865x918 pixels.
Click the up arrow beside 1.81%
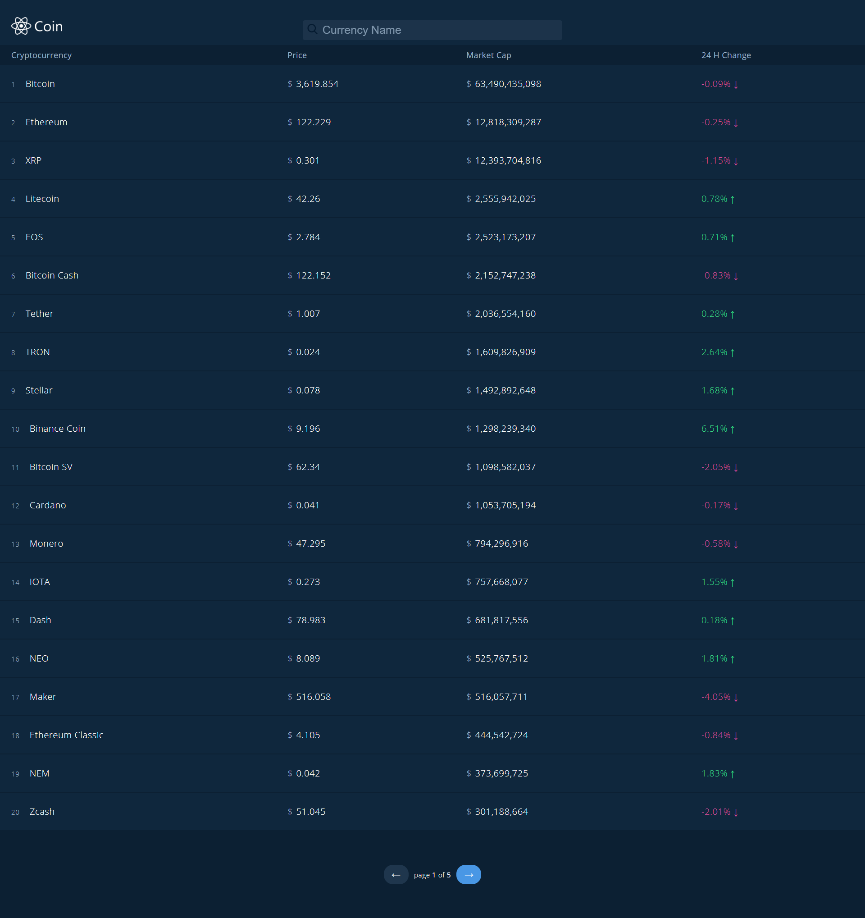tap(733, 659)
